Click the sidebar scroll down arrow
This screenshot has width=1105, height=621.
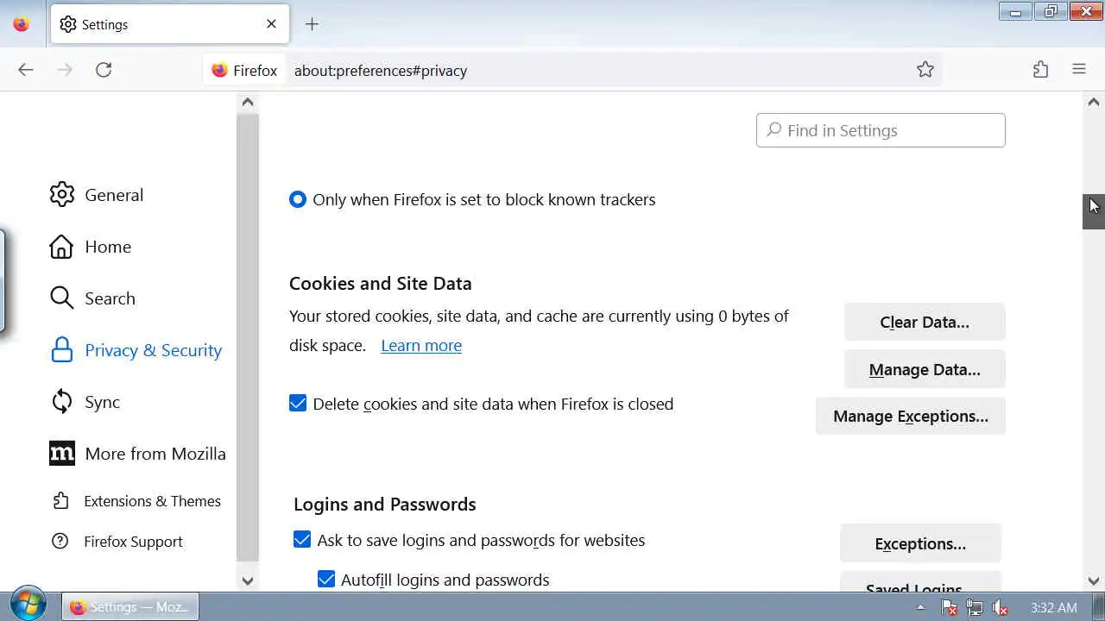point(248,580)
